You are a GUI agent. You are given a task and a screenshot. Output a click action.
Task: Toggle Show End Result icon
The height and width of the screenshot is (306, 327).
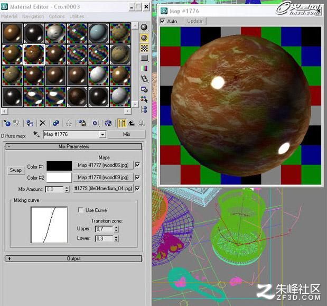coord(122,123)
